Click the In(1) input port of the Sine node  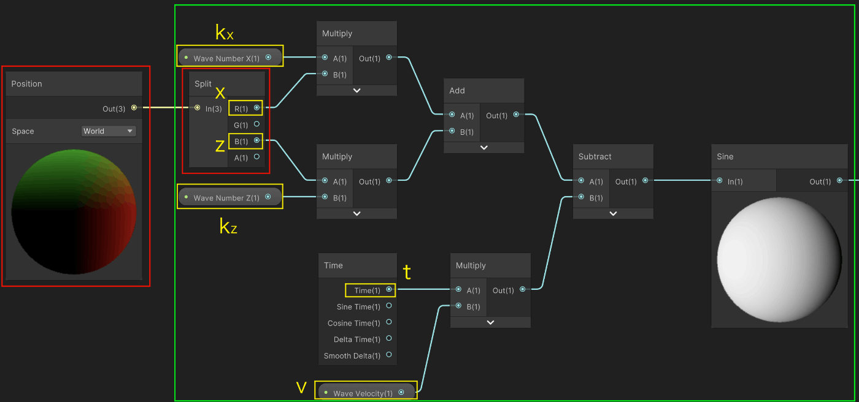720,181
